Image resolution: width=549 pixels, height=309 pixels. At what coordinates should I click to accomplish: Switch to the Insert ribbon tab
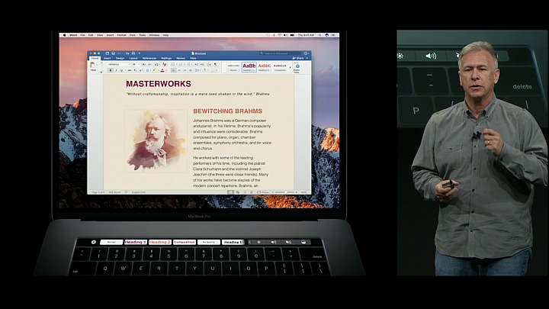click(x=108, y=58)
